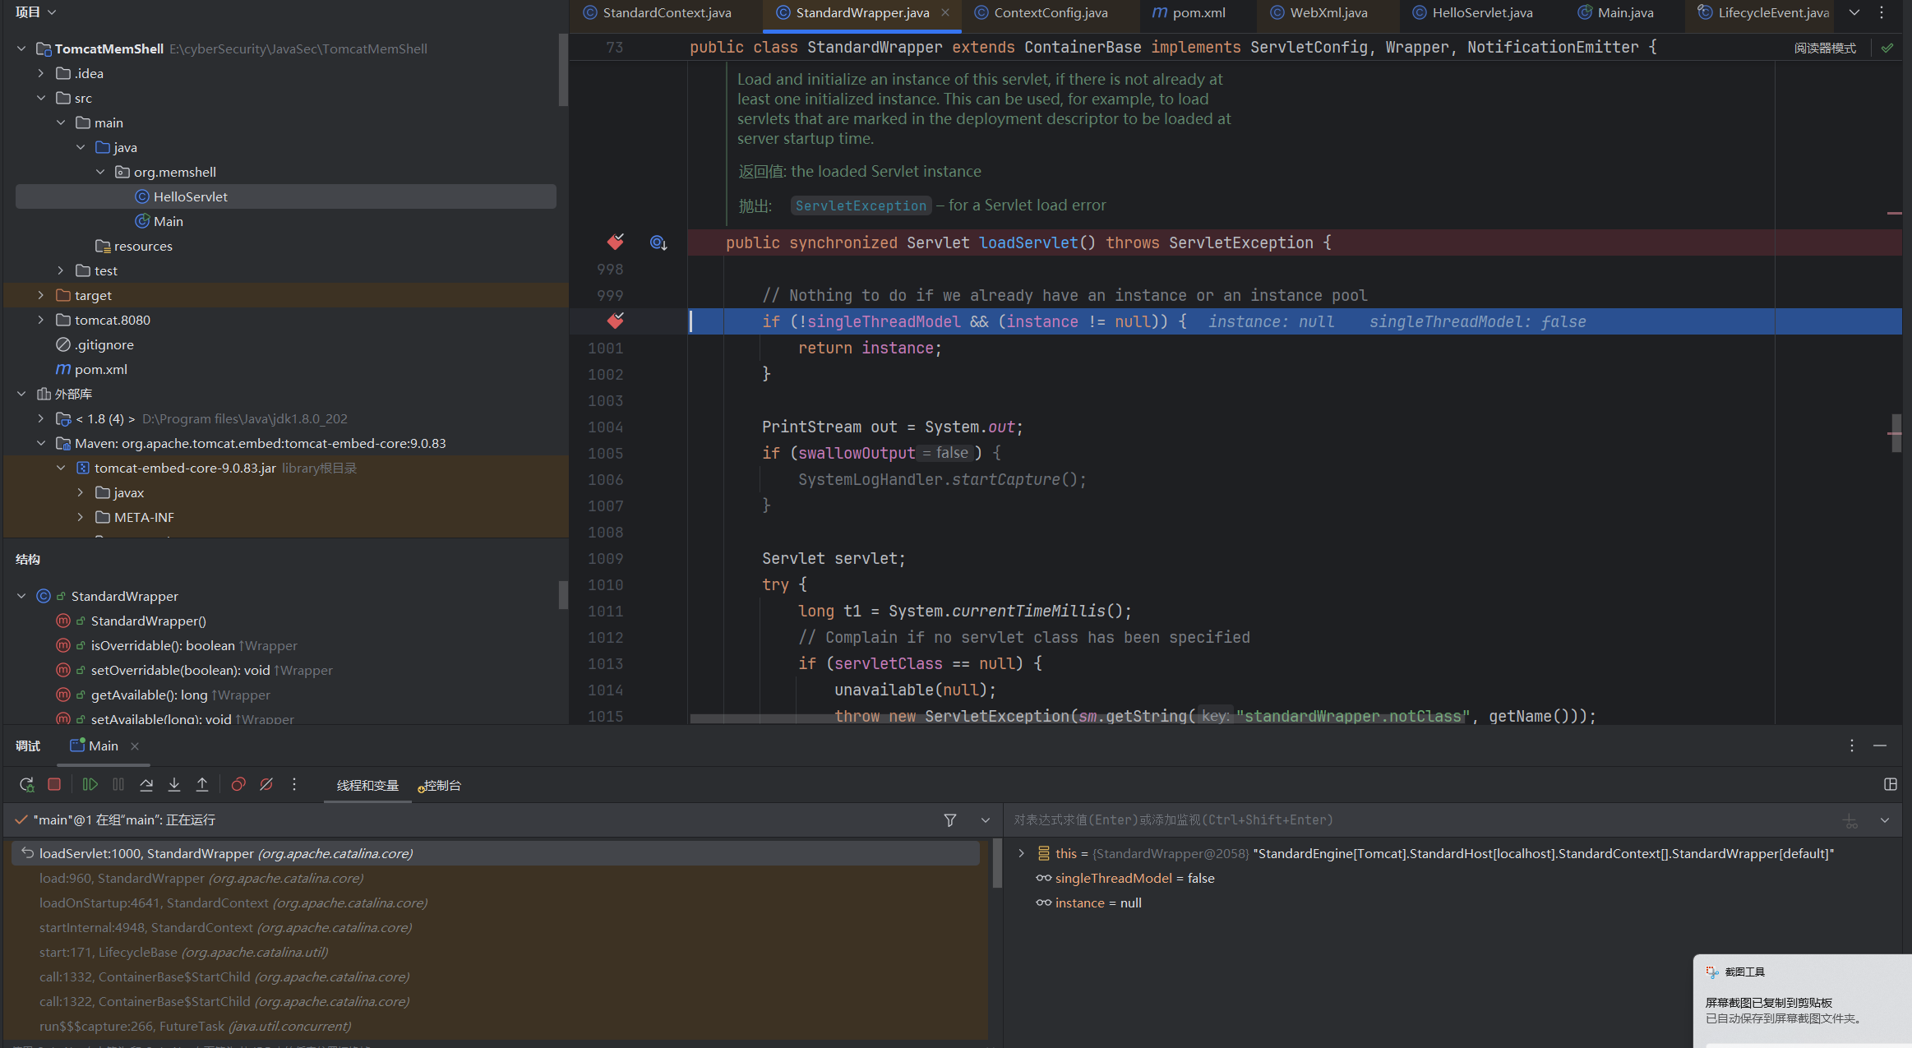This screenshot has height=1048, width=1912.
Task: Collapse the src folder
Action: click(x=41, y=98)
